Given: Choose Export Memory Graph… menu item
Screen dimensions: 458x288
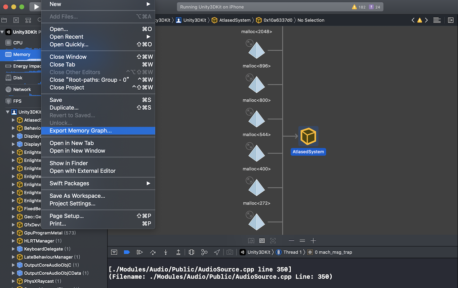Looking at the screenshot, I should [x=98, y=131].
